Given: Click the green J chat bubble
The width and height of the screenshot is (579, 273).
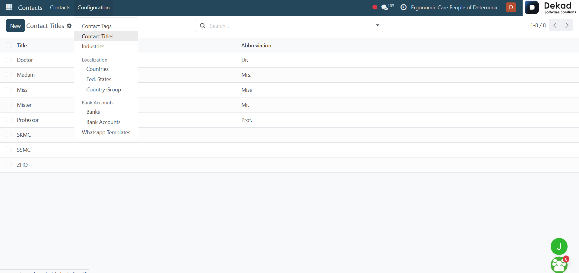Looking at the screenshot, I should point(559,246).
